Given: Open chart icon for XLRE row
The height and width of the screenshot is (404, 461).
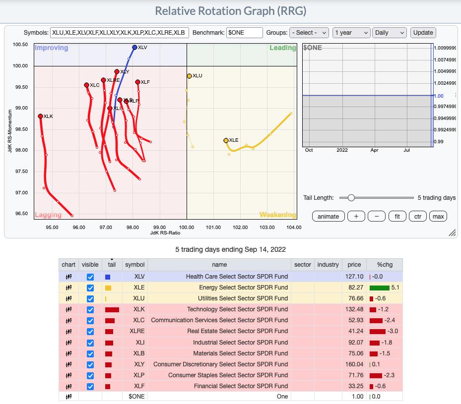Looking at the screenshot, I should 68,332.
